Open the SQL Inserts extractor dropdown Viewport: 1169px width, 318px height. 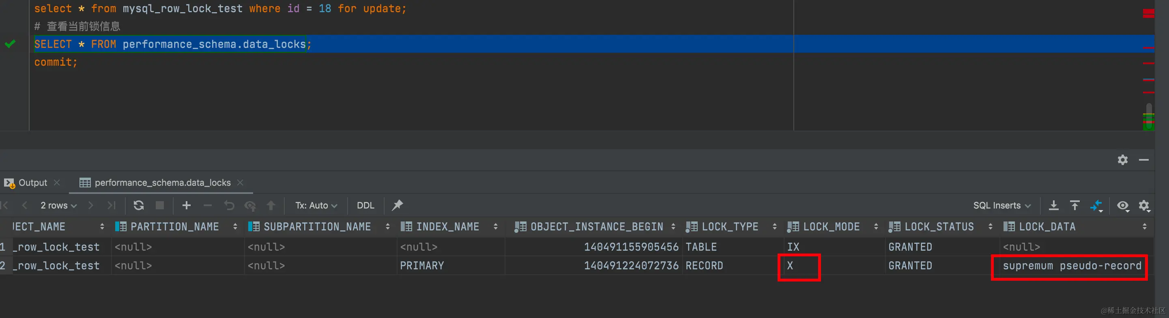coord(1001,206)
